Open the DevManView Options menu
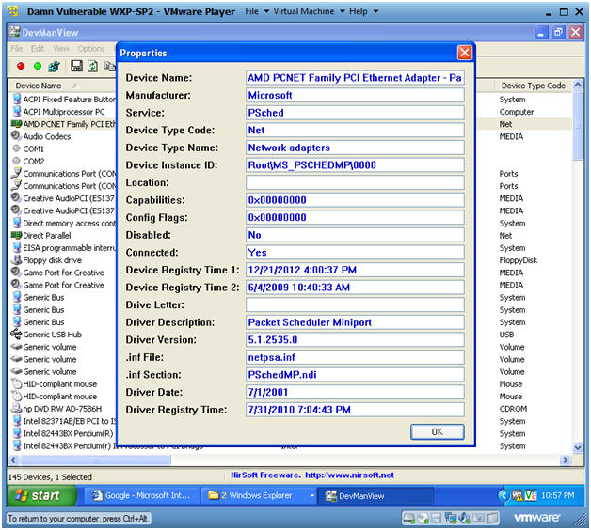Viewport: 591px width, 530px height. pos(91,48)
